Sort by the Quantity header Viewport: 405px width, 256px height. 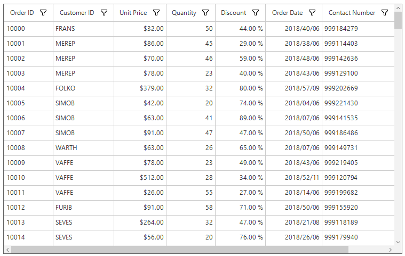(184, 13)
